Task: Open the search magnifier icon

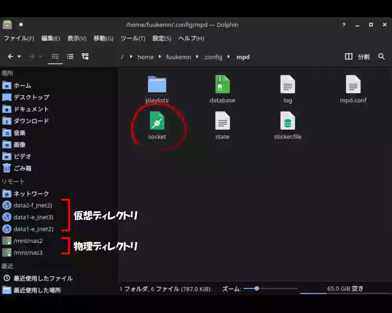Action: coord(381,57)
